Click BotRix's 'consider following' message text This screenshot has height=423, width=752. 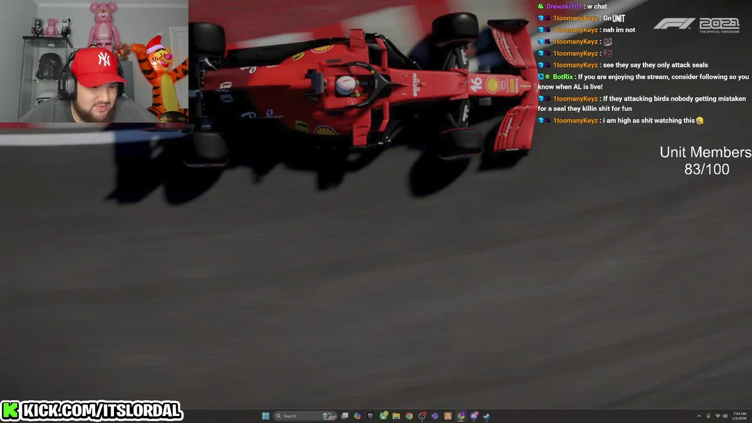[x=643, y=82]
